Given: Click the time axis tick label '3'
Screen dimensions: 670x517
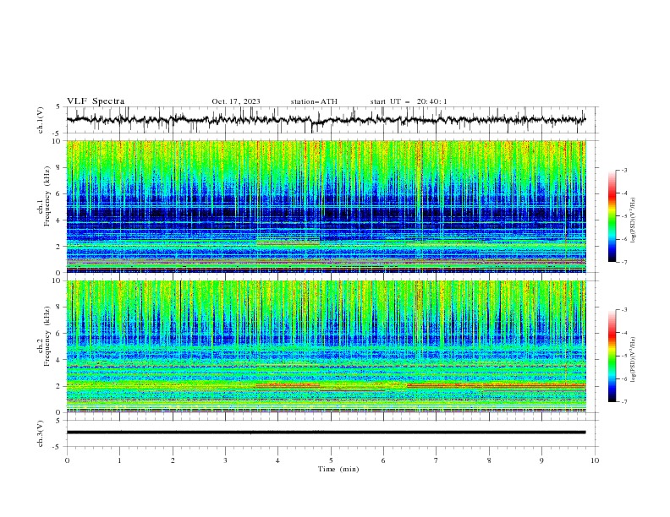Looking at the screenshot, I should [x=225, y=460].
